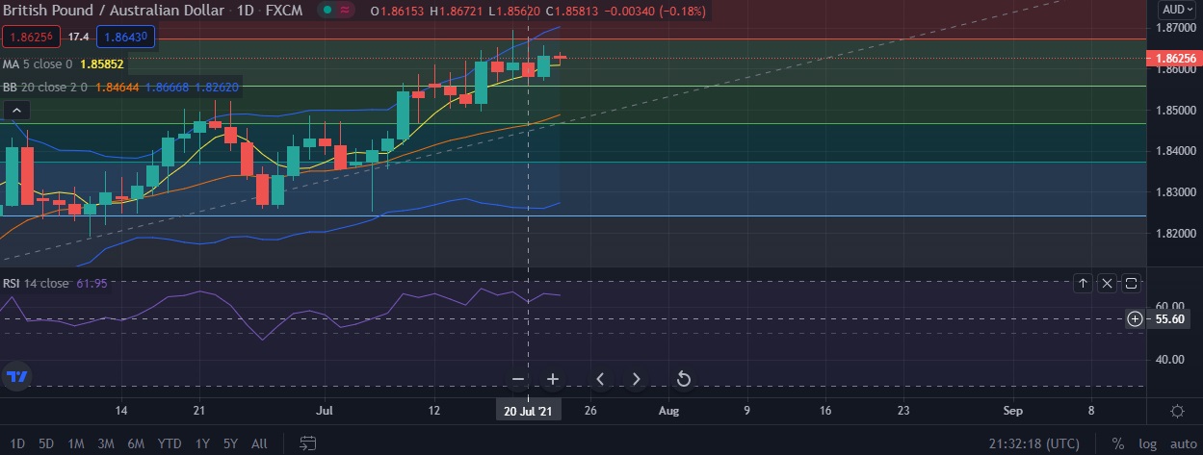Toggle percent scale mode
This screenshot has width=1203, height=455.
click(x=1117, y=443)
